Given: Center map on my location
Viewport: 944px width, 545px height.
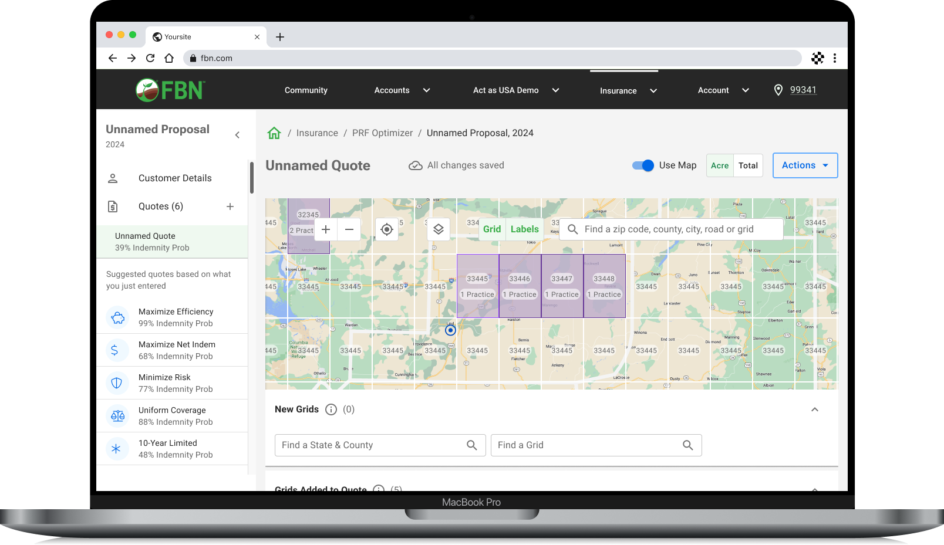Looking at the screenshot, I should click(387, 229).
